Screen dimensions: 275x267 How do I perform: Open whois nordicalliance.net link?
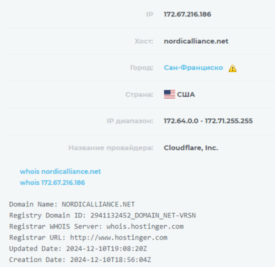coord(61,171)
